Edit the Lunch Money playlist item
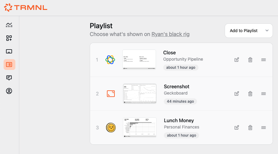Screen dimensions: 278x154 pos(237,128)
